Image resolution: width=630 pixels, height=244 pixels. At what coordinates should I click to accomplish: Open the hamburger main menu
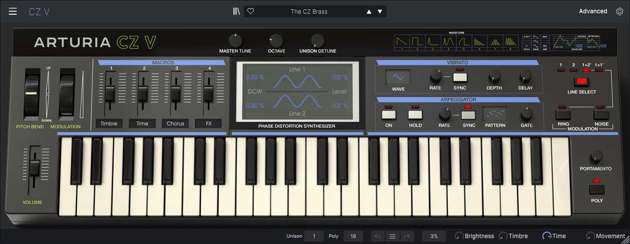tap(13, 12)
